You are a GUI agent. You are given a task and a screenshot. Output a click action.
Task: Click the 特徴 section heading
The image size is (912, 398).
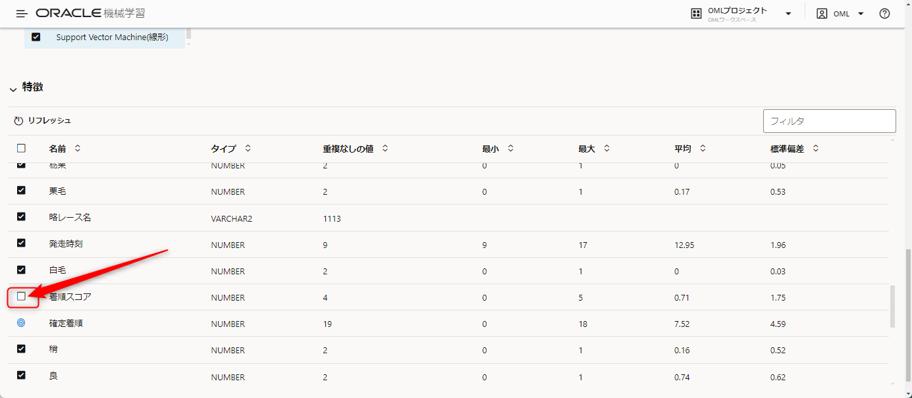33,87
